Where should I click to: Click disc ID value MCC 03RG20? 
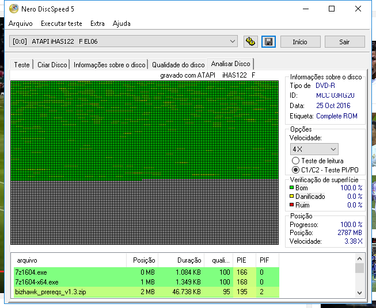335,95
